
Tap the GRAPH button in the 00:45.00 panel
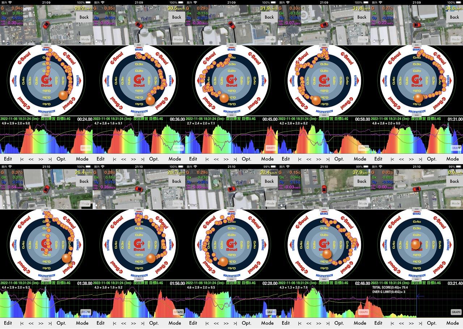click(x=271, y=148)
